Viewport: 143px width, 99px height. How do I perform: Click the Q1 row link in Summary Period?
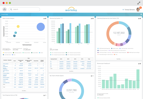(x=51, y=62)
